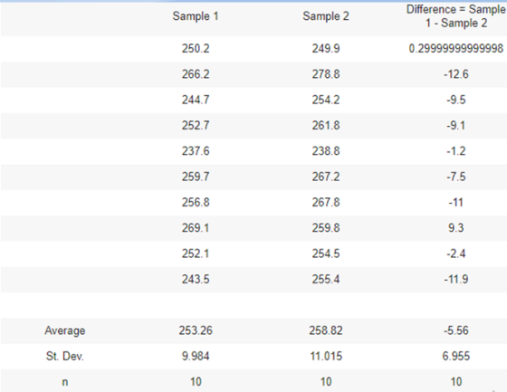This screenshot has width=507, height=392.
Task: Click difference value -12.6
Action: 456,74
